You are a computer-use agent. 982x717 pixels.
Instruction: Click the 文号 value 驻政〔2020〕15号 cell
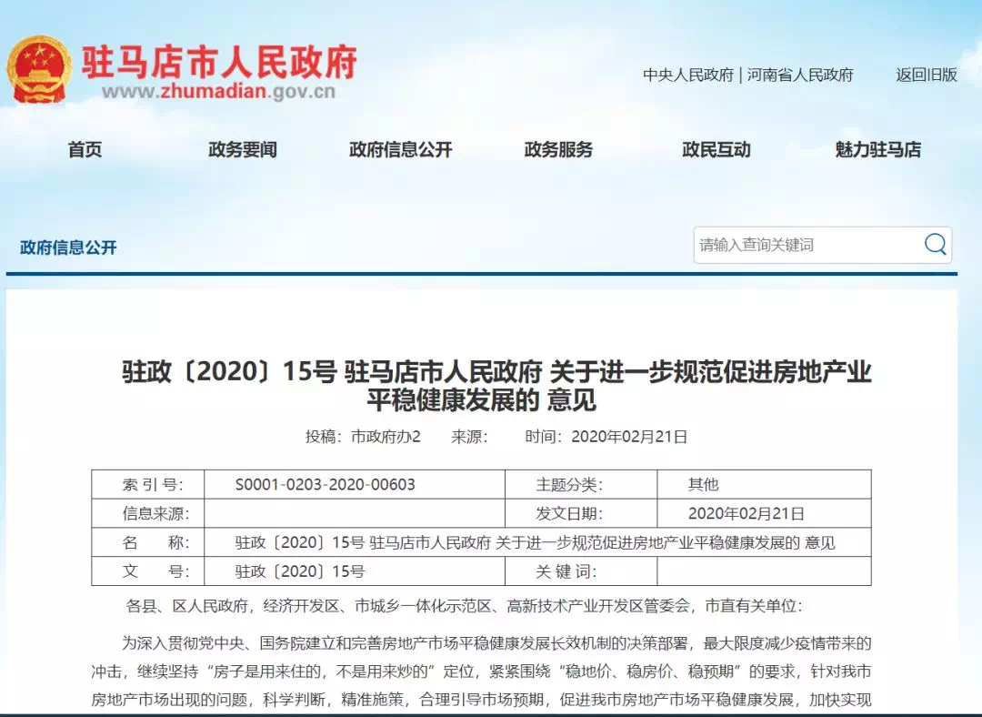[x=299, y=571]
